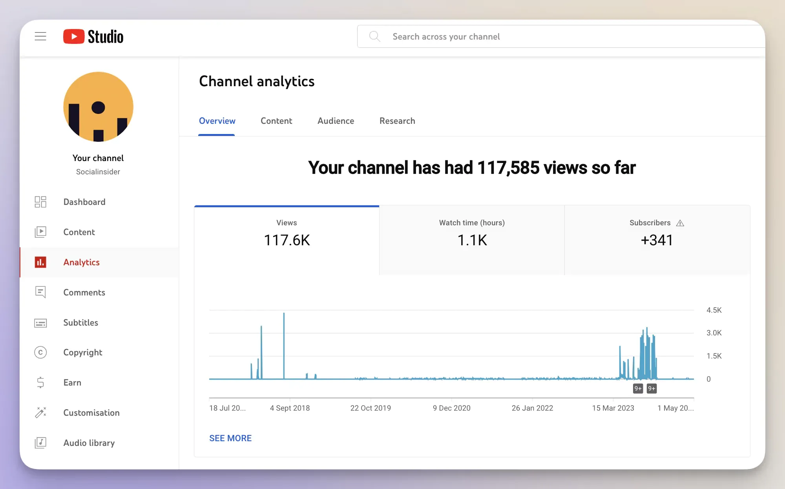Click the SEE MORE link
This screenshot has height=489, width=785.
230,438
